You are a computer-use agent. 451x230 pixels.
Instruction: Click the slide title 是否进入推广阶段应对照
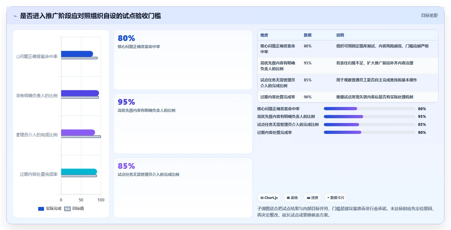(90, 16)
